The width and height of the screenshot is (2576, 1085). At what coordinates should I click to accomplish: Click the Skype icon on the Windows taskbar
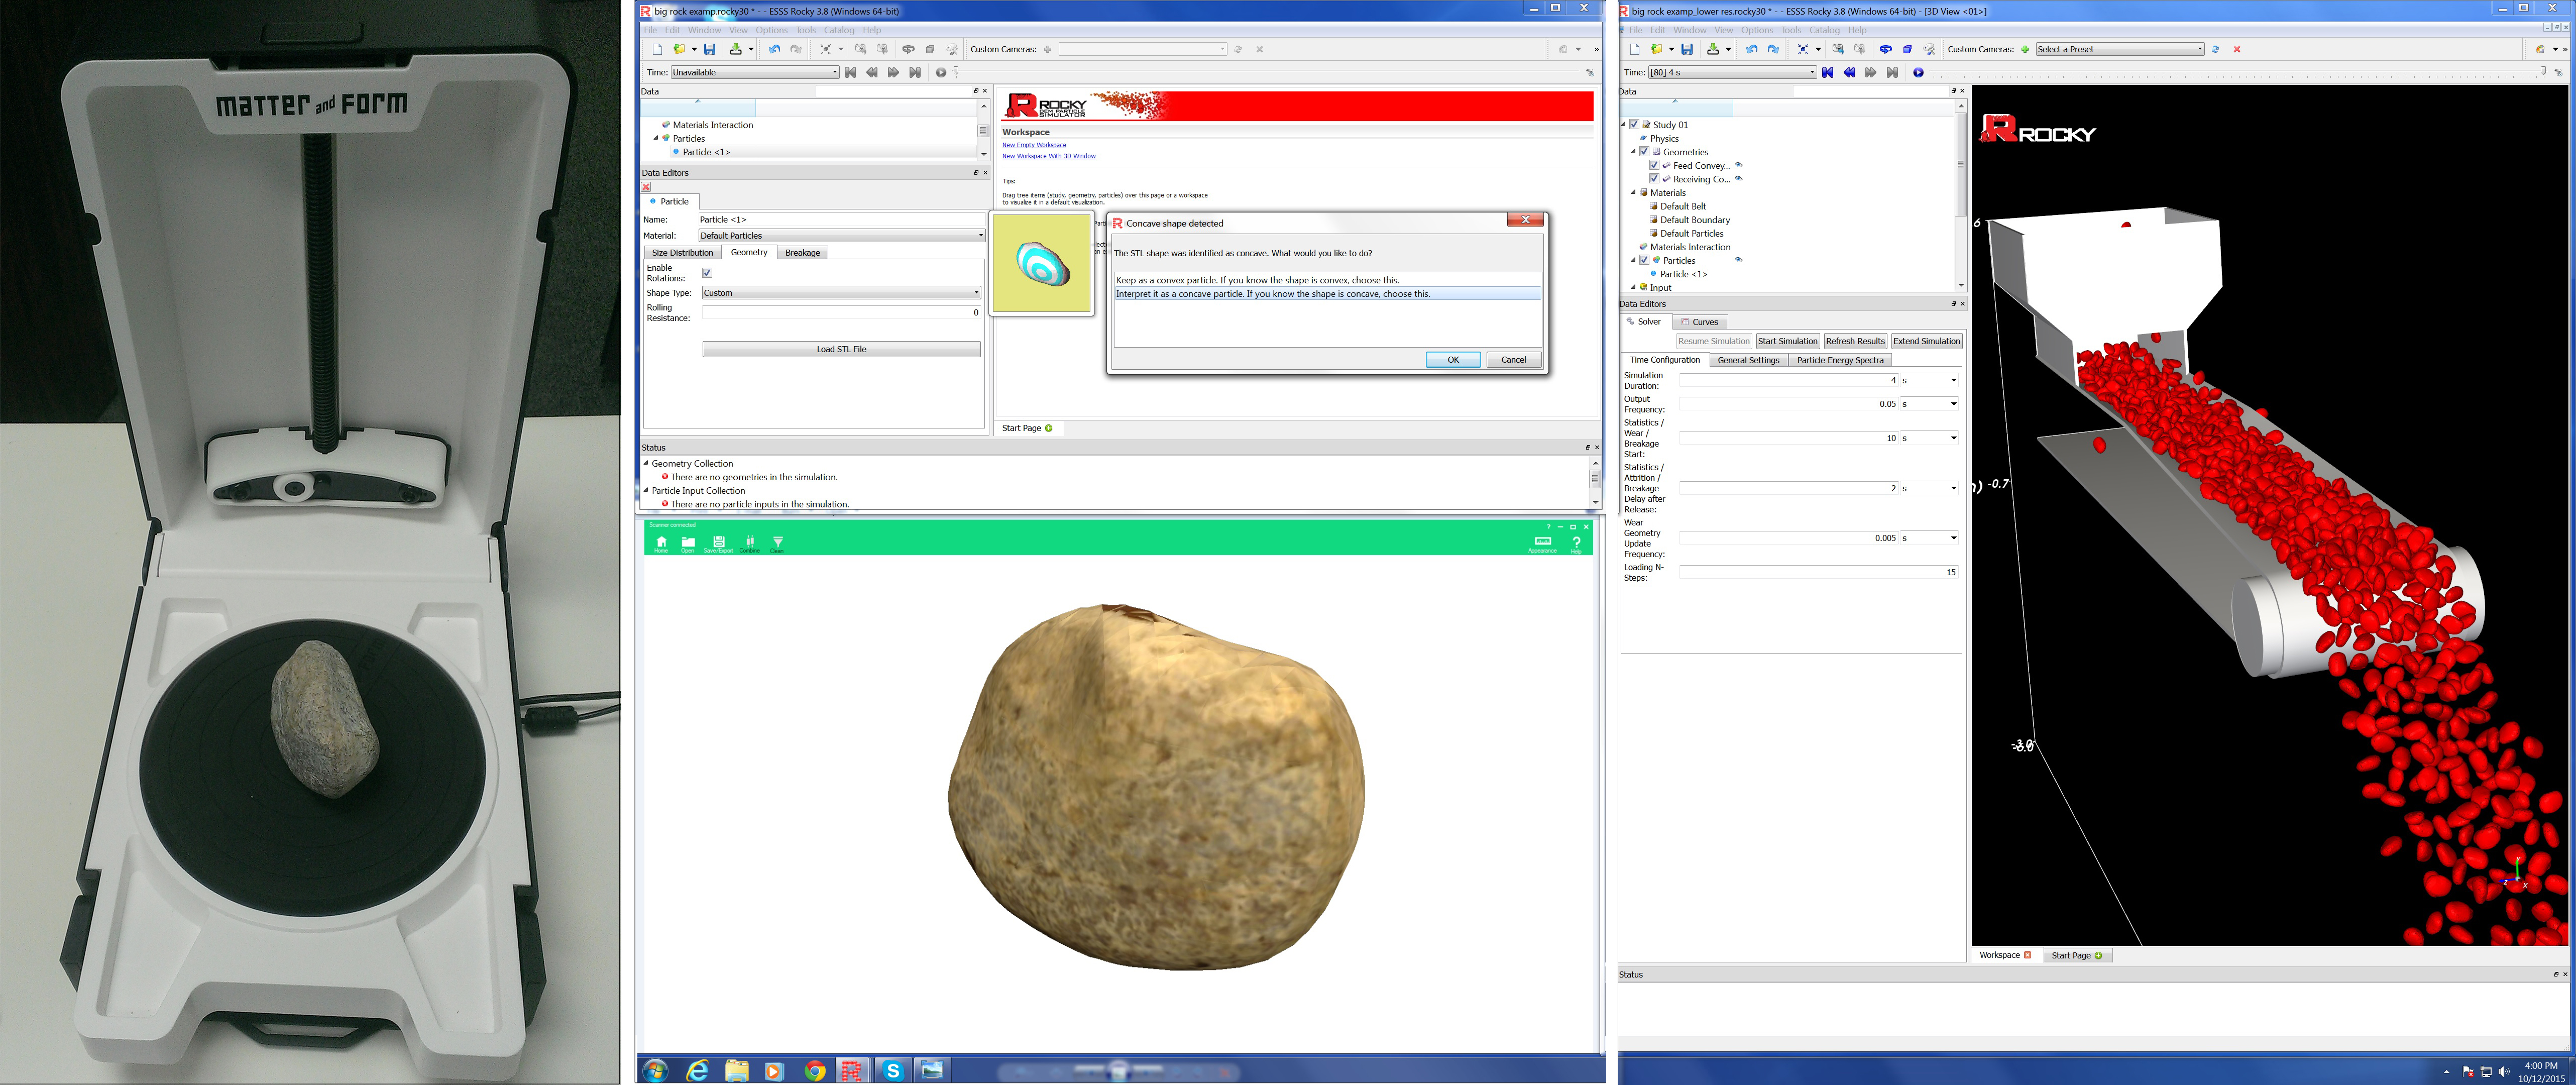point(893,1071)
